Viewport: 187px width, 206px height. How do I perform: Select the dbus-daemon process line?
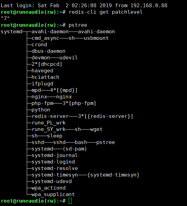click(48, 51)
